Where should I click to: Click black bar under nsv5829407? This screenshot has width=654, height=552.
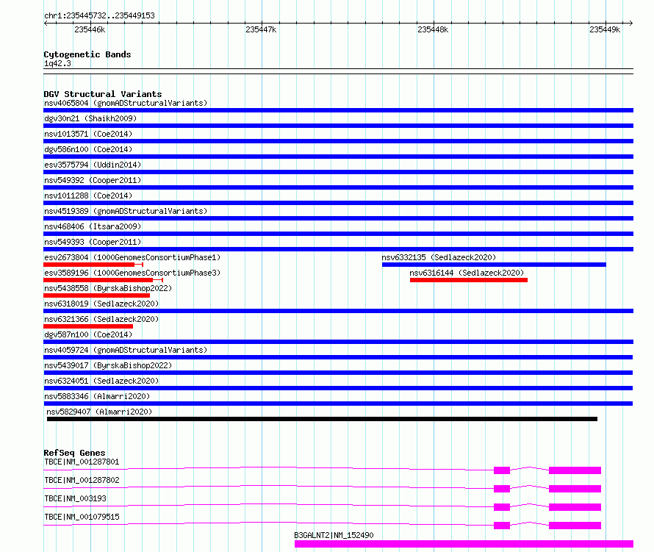(x=322, y=419)
